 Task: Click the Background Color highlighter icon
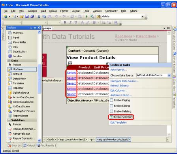[88, 23]
